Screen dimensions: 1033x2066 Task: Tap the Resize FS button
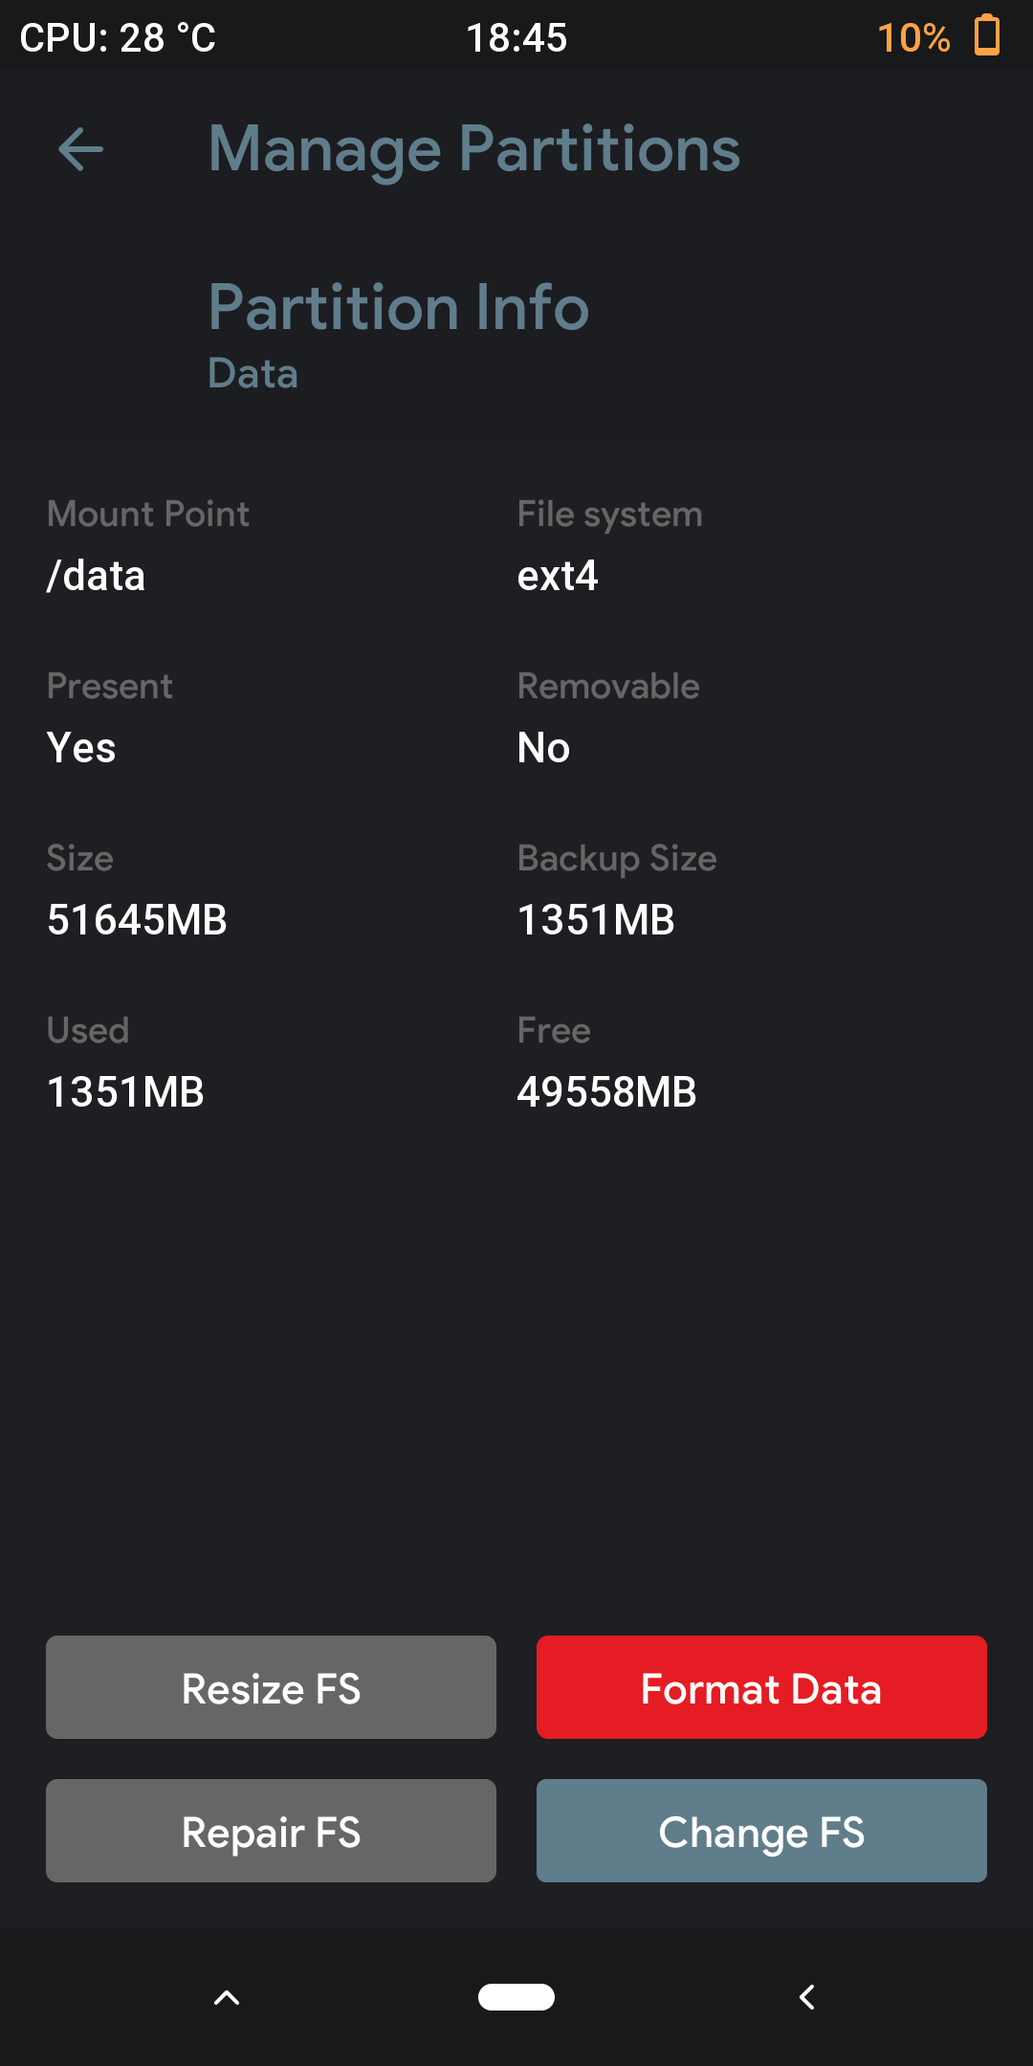[271, 1687]
